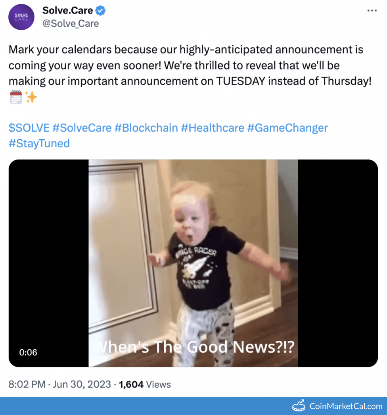This screenshot has height=415, width=387.
Task: Open the tweet's three-dot more menu
Action: pyautogui.click(x=372, y=11)
